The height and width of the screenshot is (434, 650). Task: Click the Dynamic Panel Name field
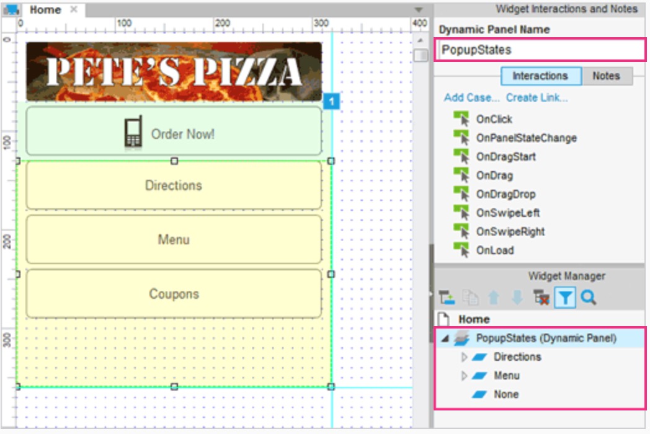540,50
